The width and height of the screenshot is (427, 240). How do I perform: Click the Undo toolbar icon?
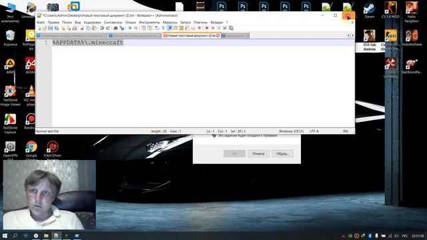(x=102, y=28)
